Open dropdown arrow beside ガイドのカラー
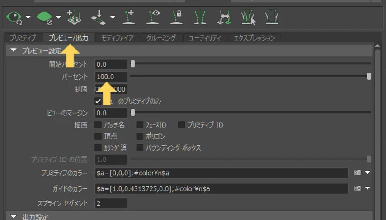 click(367, 188)
